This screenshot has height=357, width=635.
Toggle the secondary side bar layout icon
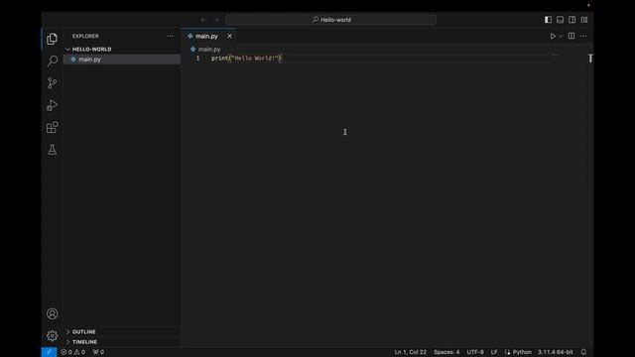coord(572,20)
